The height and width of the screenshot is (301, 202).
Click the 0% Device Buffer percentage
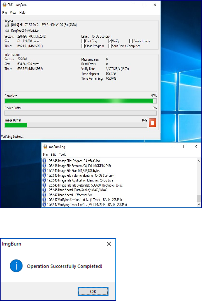(155, 108)
